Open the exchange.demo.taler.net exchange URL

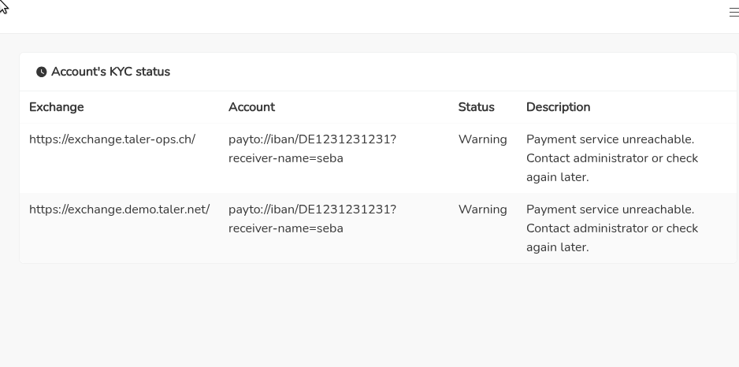click(x=119, y=209)
